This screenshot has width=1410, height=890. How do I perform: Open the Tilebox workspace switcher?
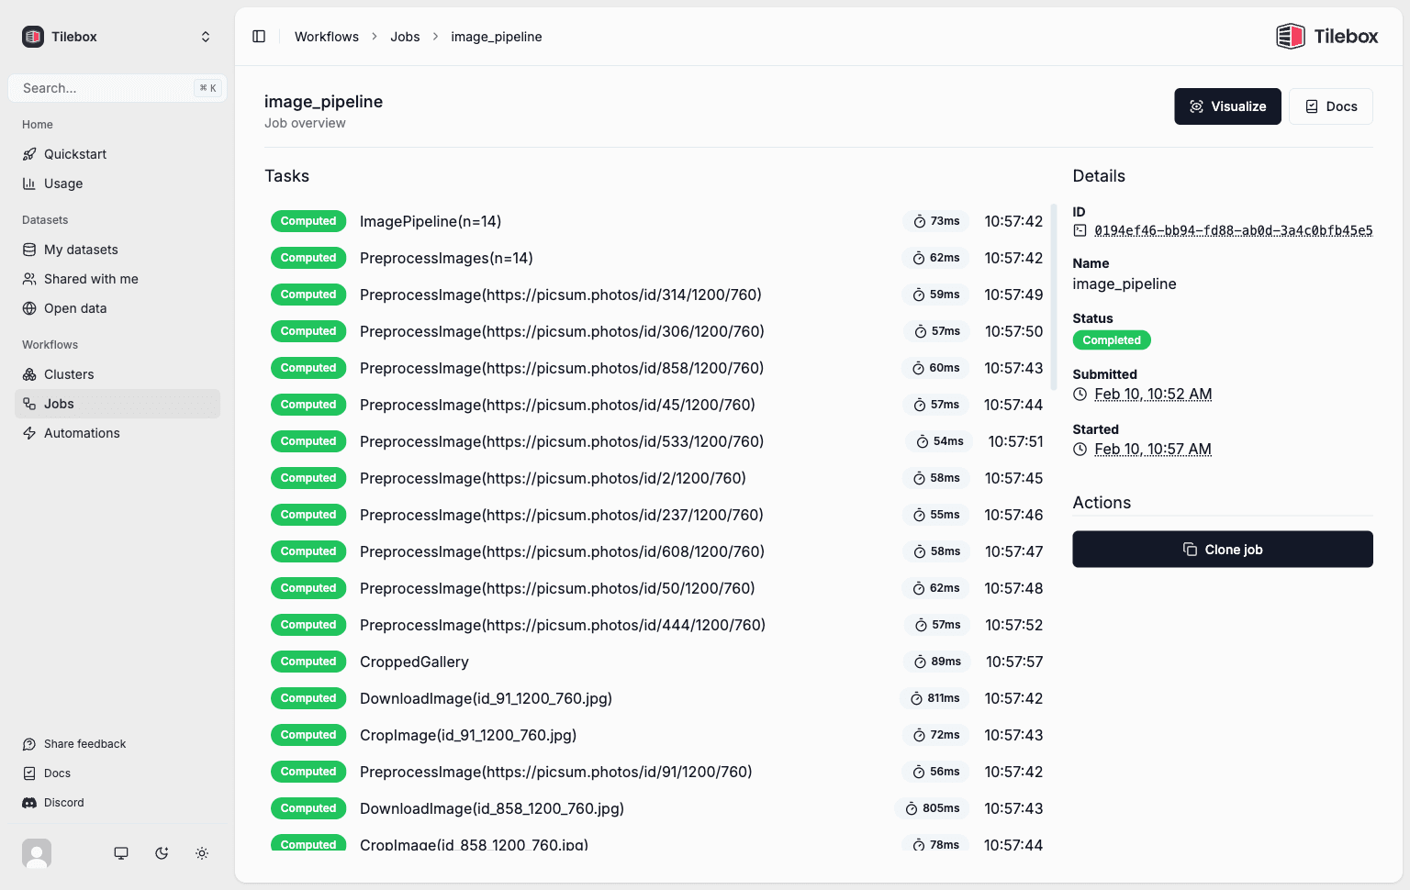click(117, 37)
